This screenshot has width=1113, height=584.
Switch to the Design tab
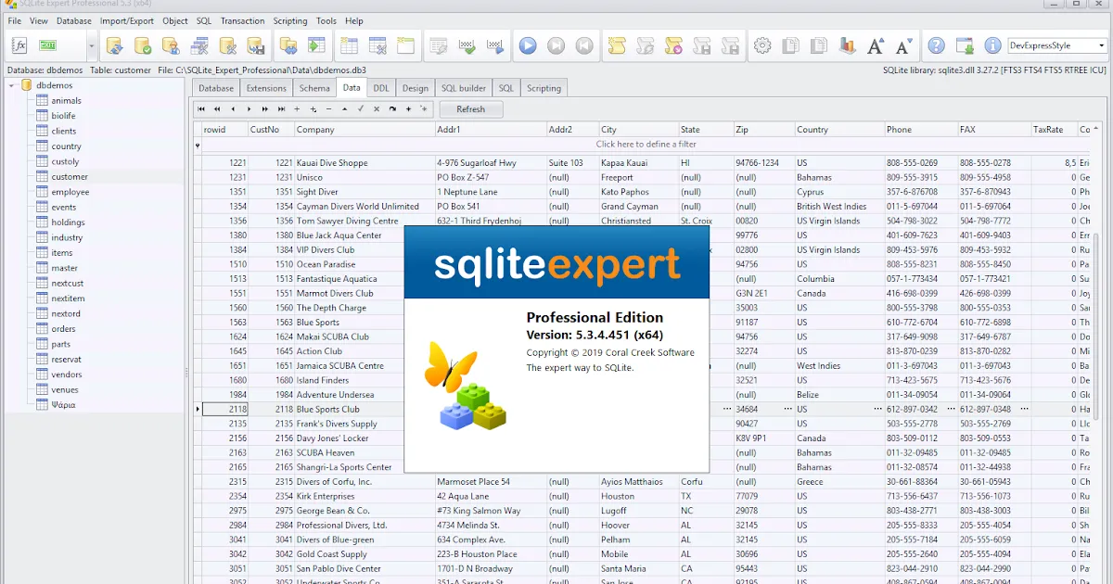[x=416, y=88]
